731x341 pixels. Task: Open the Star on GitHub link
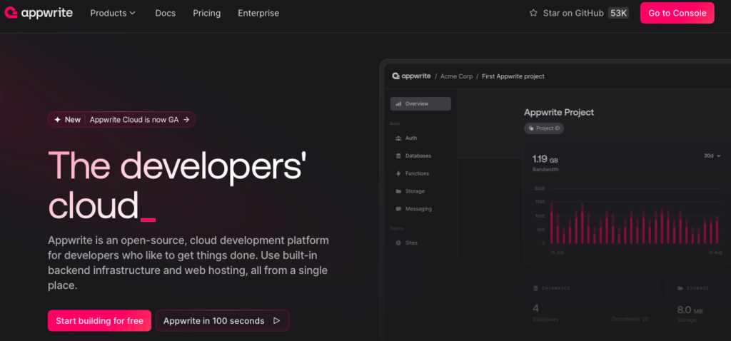(x=573, y=13)
